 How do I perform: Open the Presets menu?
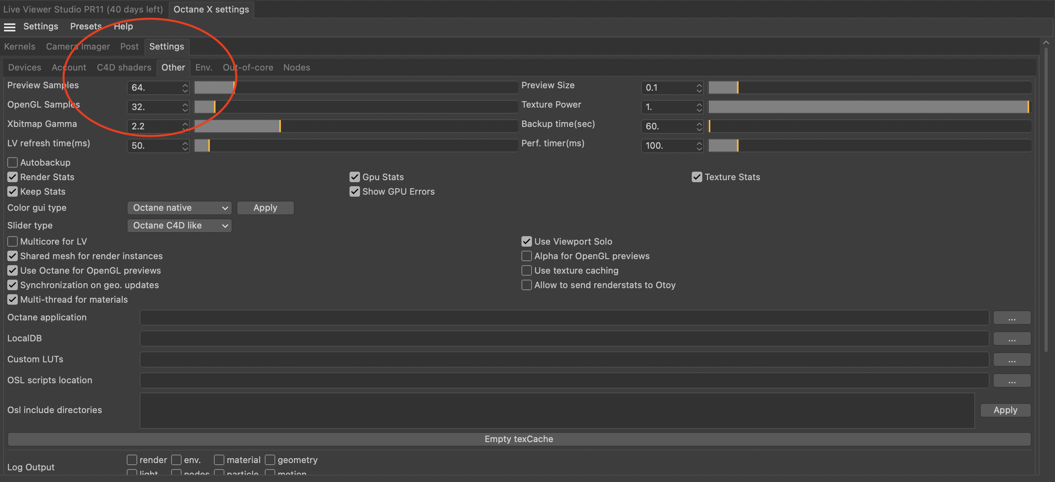pos(86,27)
